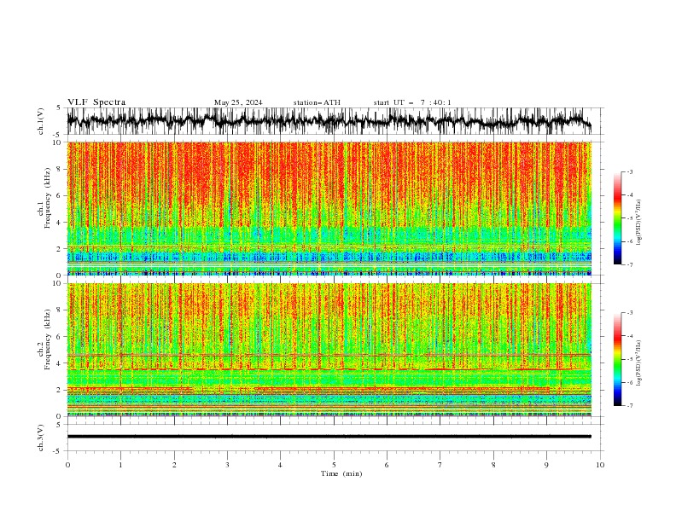The height and width of the screenshot is (522, 676).
Task: Click time axis tick label "7"
Action: (x=440, y=465)
